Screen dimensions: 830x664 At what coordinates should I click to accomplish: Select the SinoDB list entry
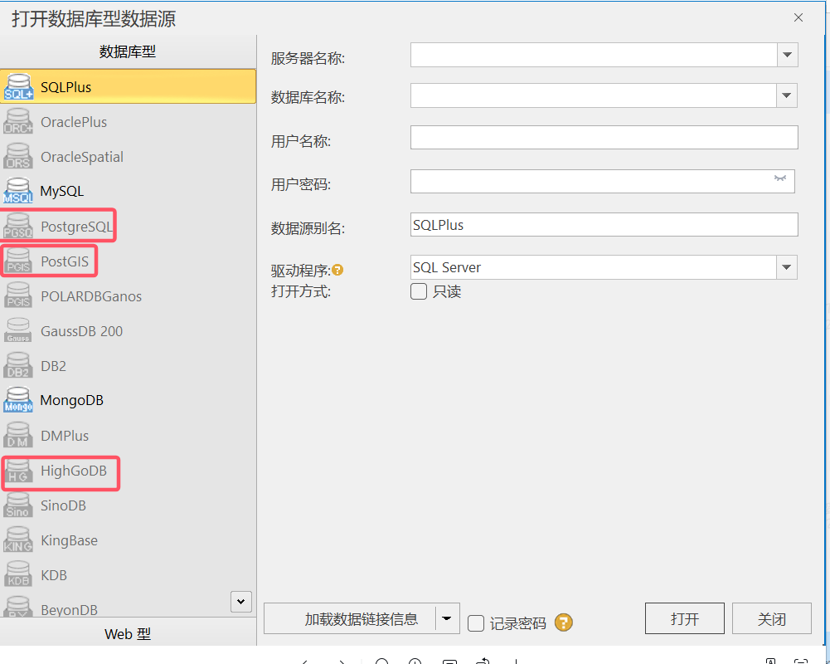(x=128, y=505)
